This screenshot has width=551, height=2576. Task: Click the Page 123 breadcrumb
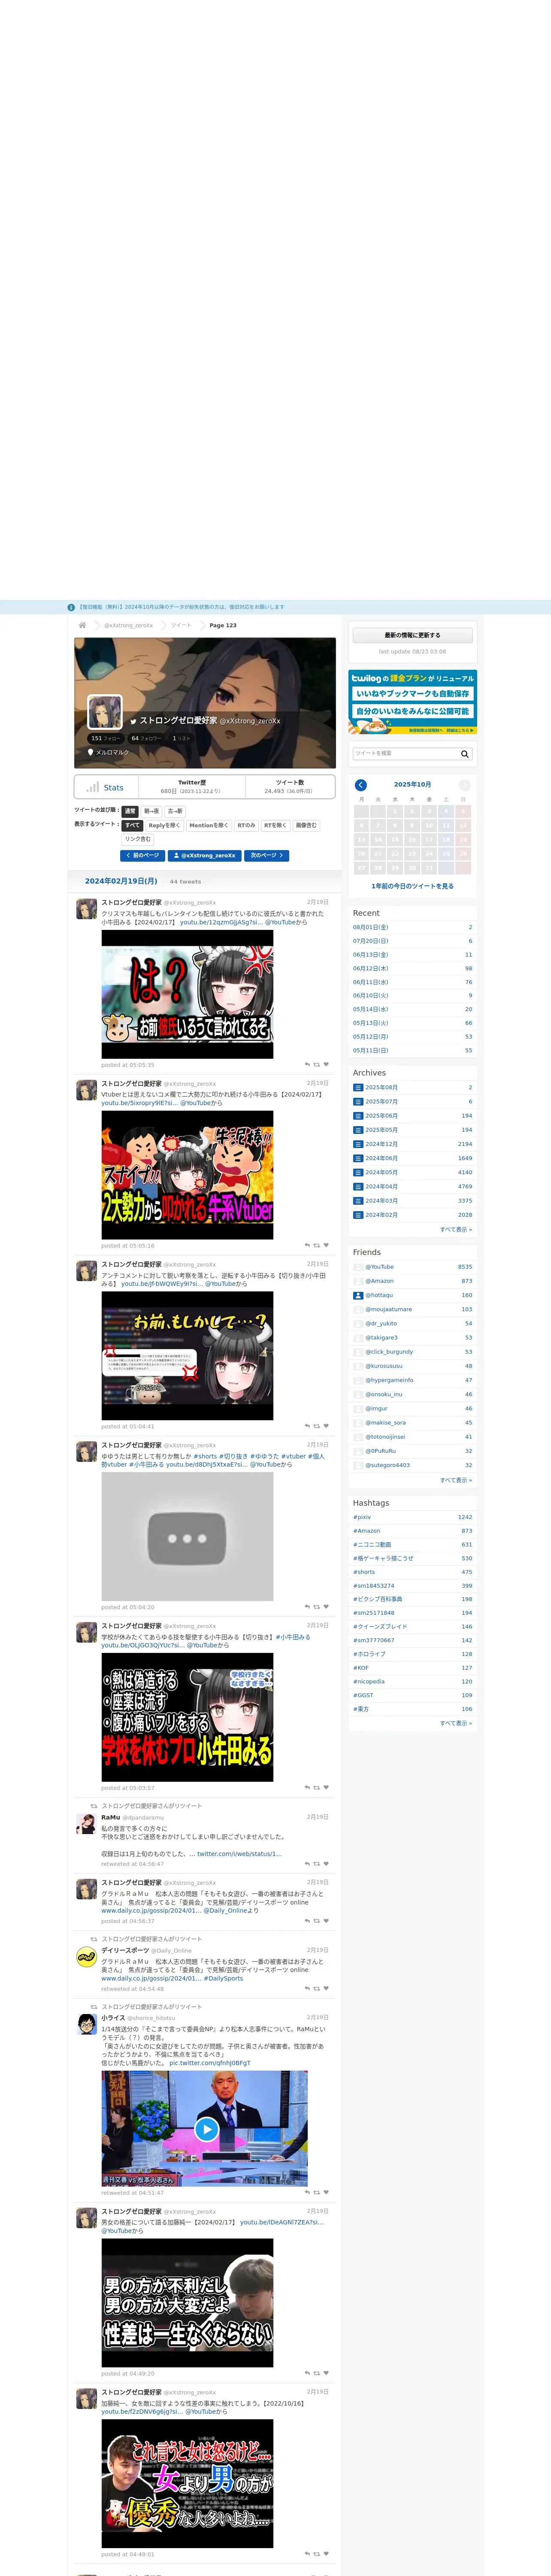(223, 625)
